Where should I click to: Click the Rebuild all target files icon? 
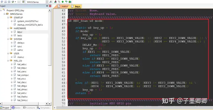tap(9, 2)
